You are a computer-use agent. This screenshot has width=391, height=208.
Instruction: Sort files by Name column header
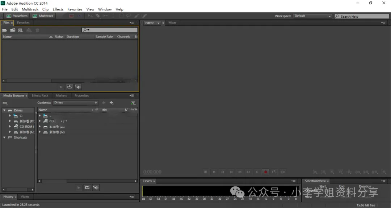click(28, 37)
